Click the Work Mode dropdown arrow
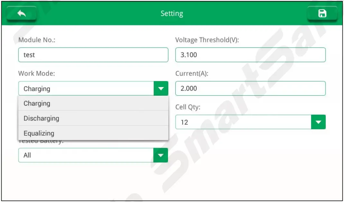The width and height of the screenshot is (344, 202). [161, 89]
